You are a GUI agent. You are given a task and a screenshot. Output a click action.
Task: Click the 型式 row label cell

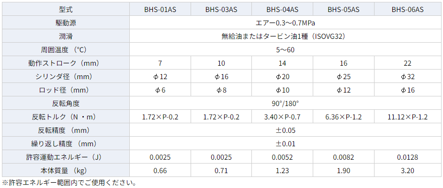tap(66, 9)
